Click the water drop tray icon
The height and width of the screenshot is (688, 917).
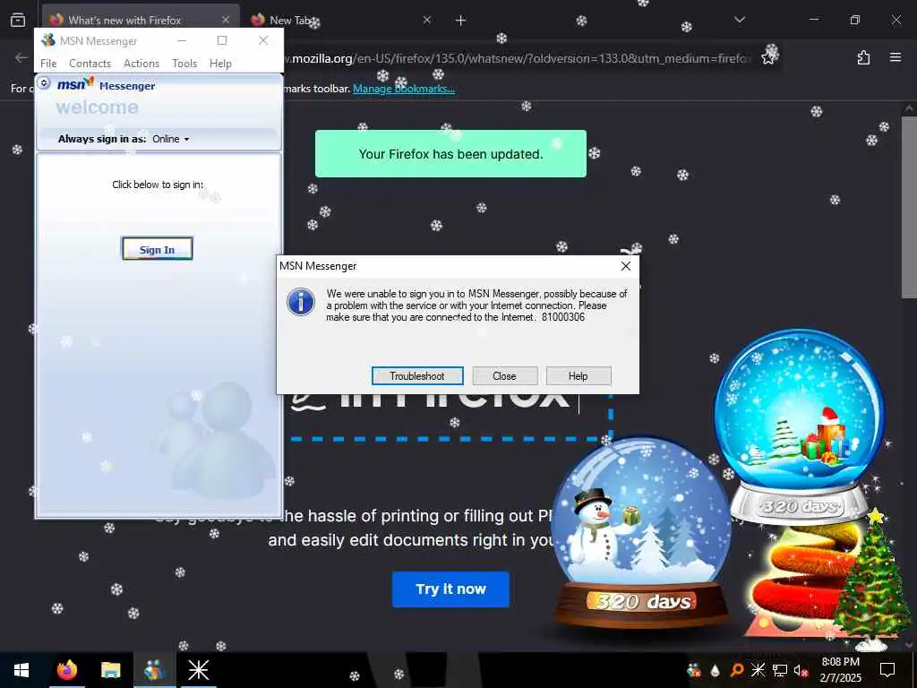(x=716, y=670)
